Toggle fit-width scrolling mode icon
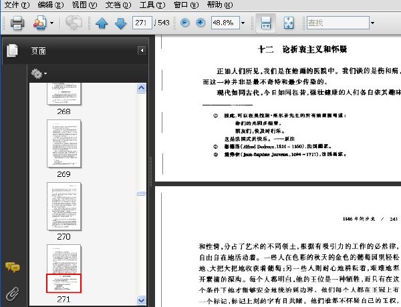Viewport: 401px width, 307px height. click(266, 23)
